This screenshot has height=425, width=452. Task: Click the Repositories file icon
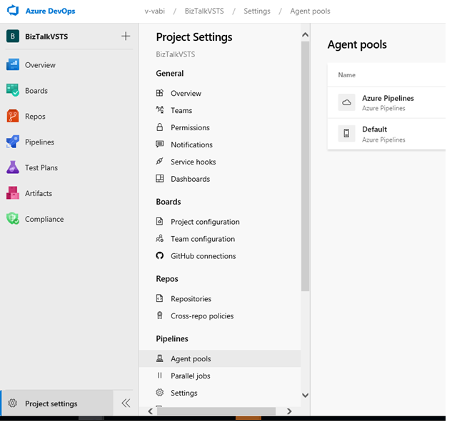pos(160,298)
